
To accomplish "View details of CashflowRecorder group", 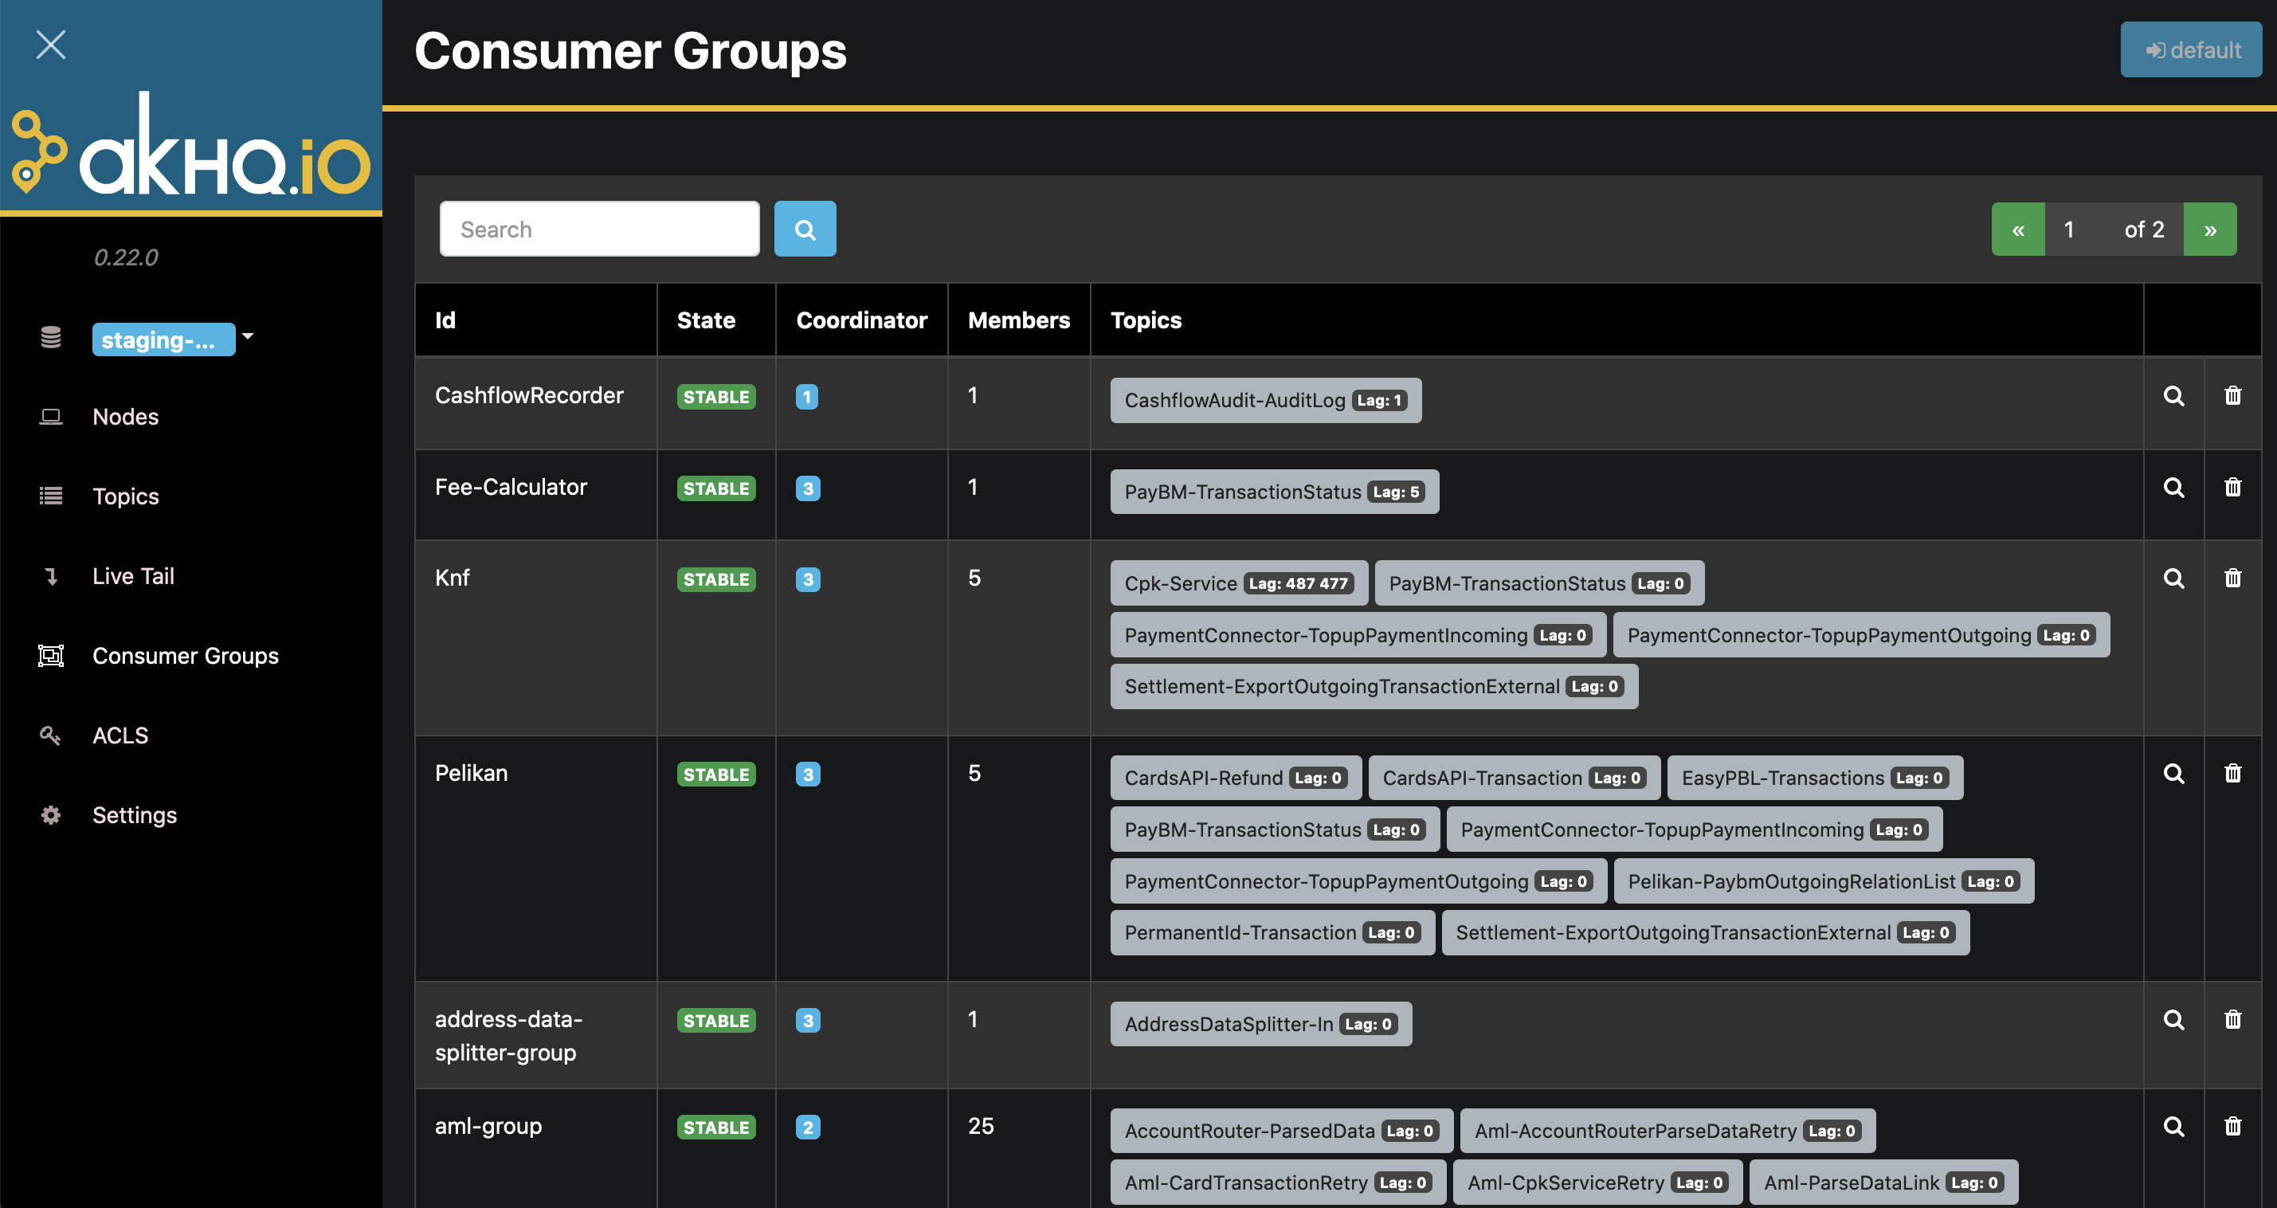I will 2173,396.
